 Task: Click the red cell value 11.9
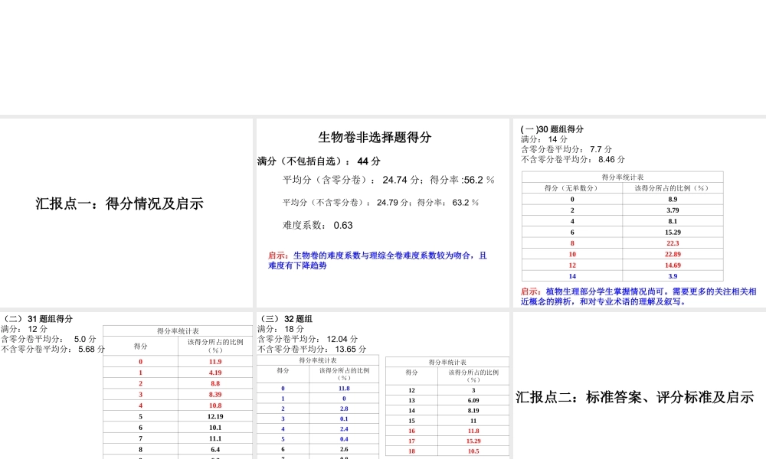click(x=215, y=361)
